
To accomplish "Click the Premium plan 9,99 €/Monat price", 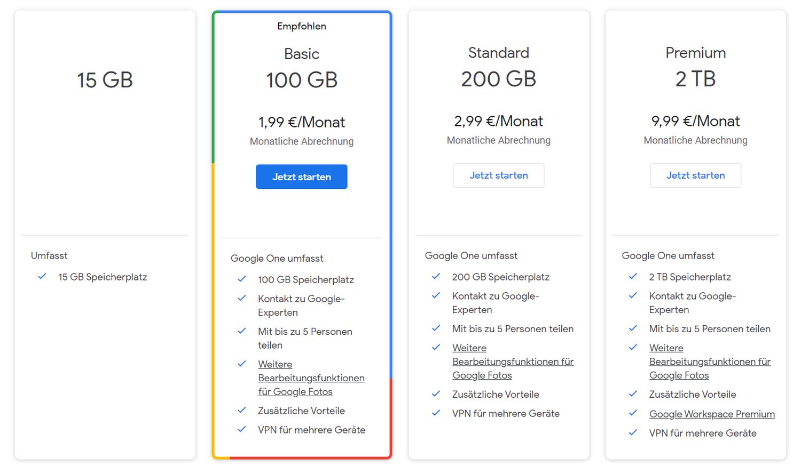I will point(695,121).
